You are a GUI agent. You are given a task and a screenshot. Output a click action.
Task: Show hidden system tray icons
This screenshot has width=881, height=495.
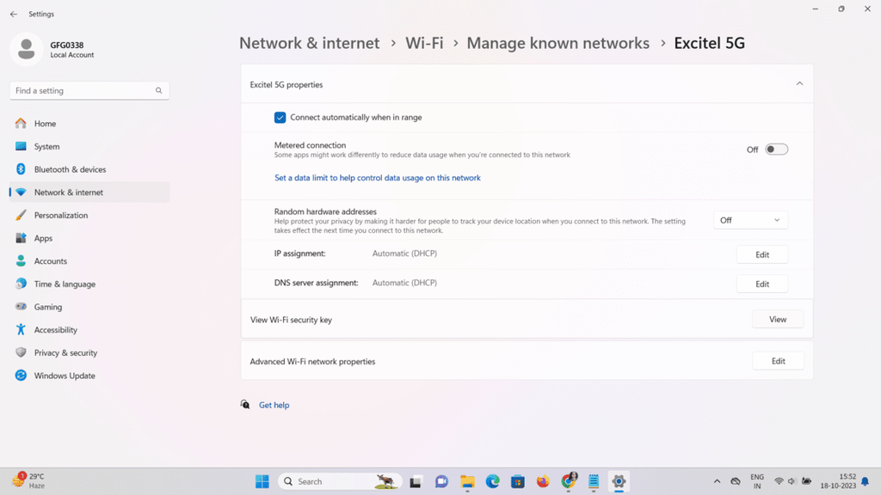(717, 481)
